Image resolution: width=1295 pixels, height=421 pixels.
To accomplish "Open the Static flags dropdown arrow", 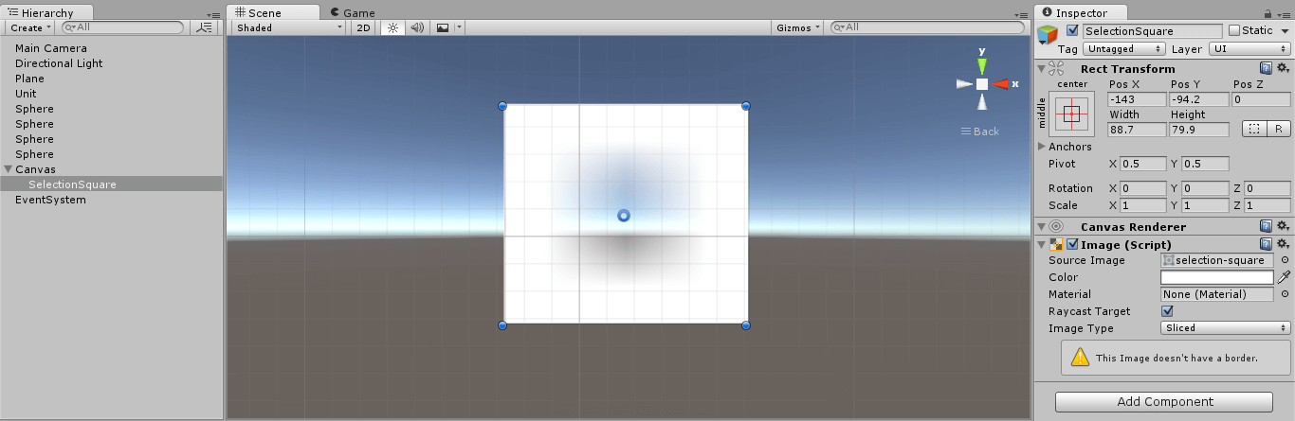I will click(x=1285, y=31).
